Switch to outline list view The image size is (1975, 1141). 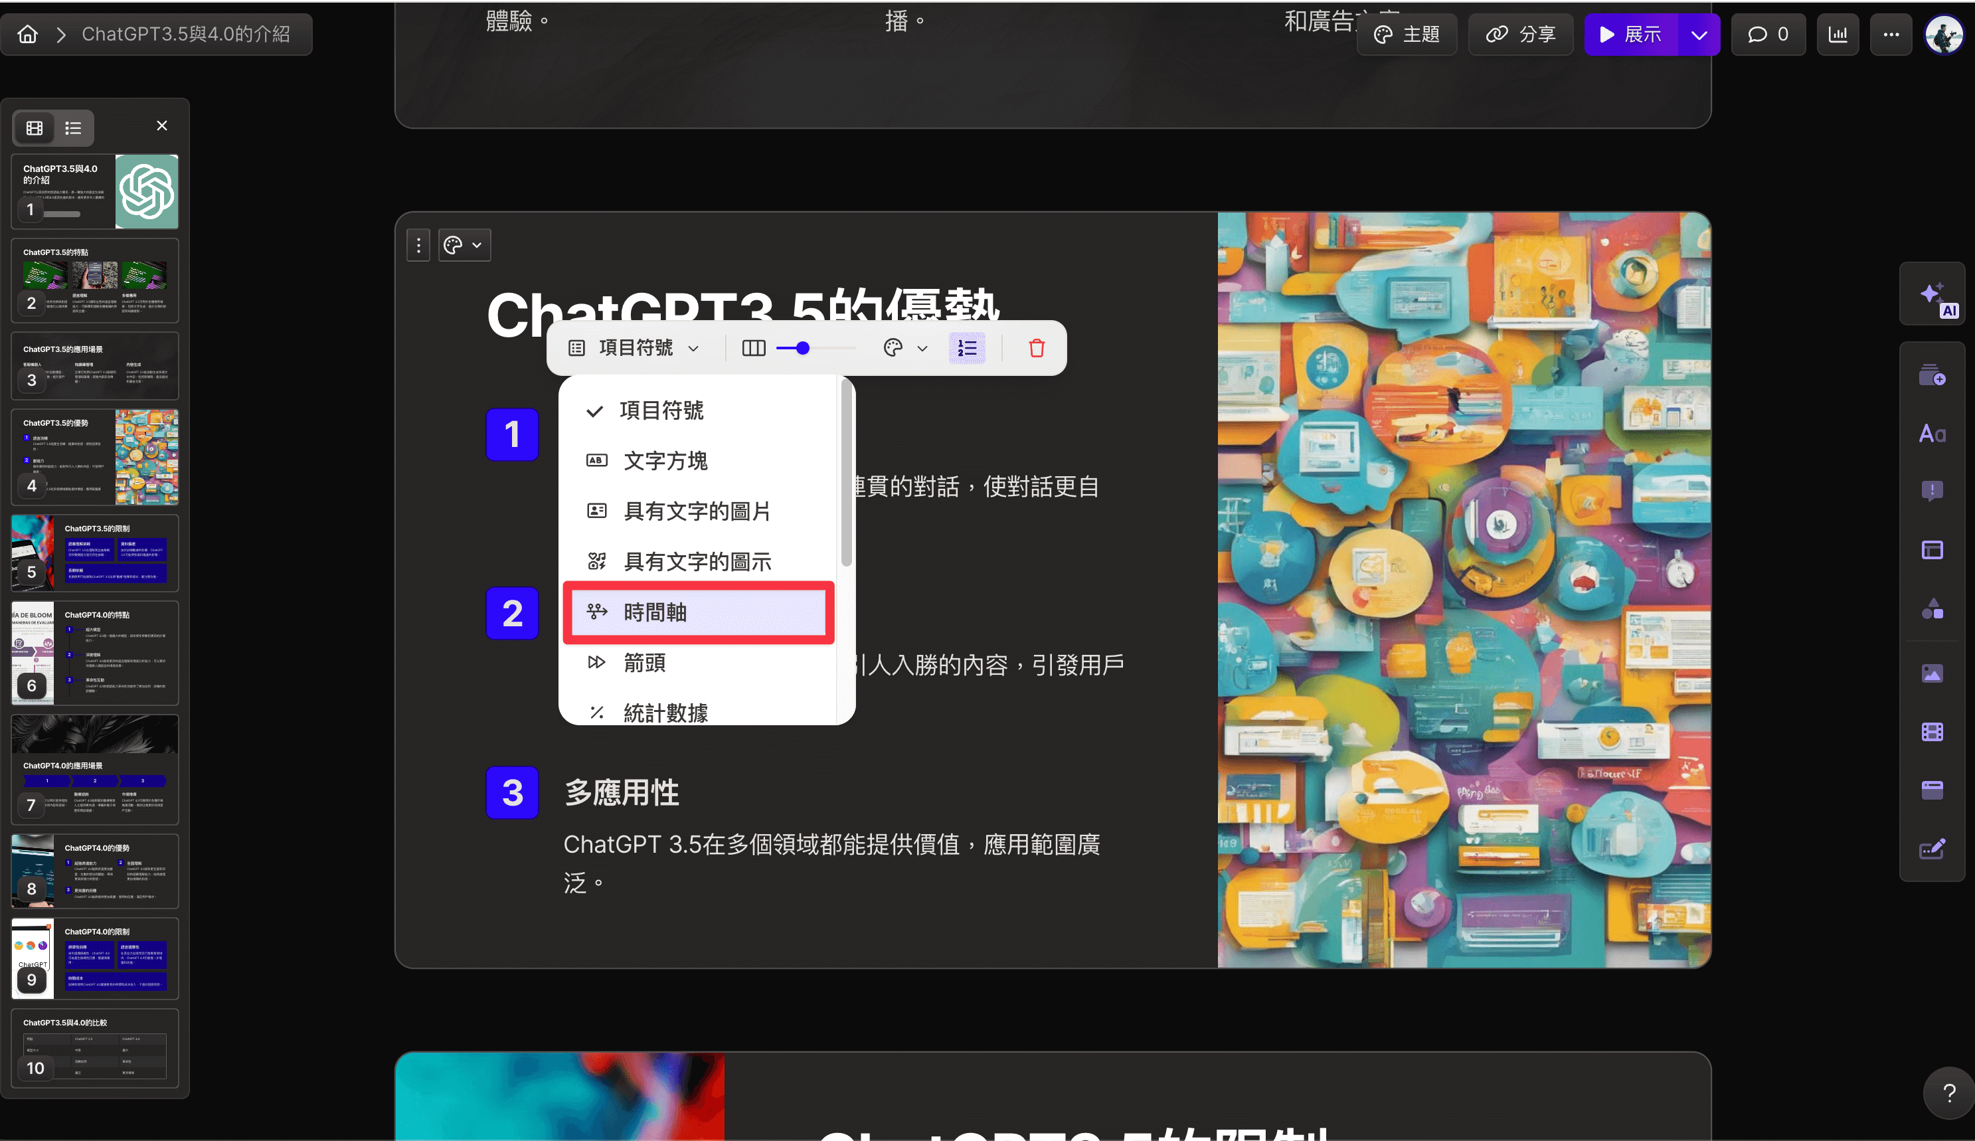[73, 128]
